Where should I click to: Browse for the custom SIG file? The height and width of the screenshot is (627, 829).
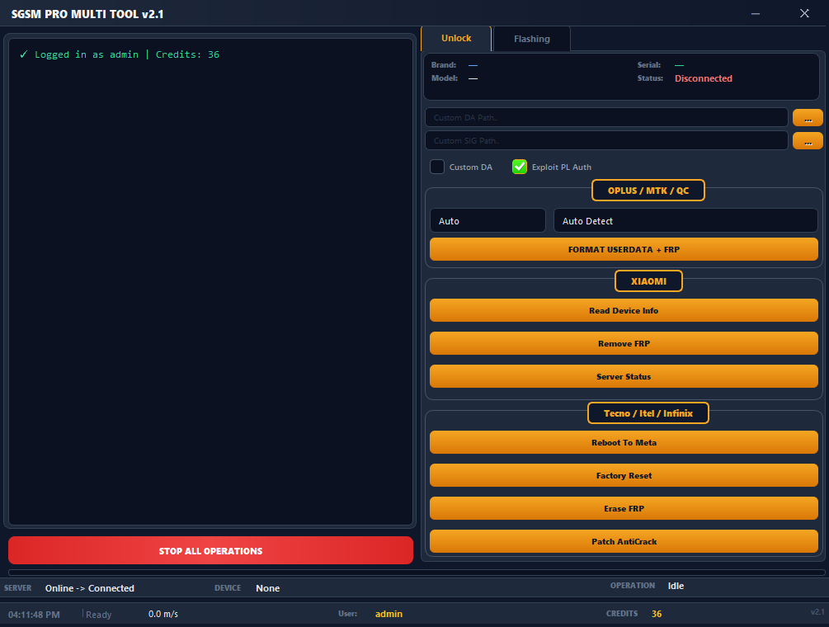click(808, 140)
